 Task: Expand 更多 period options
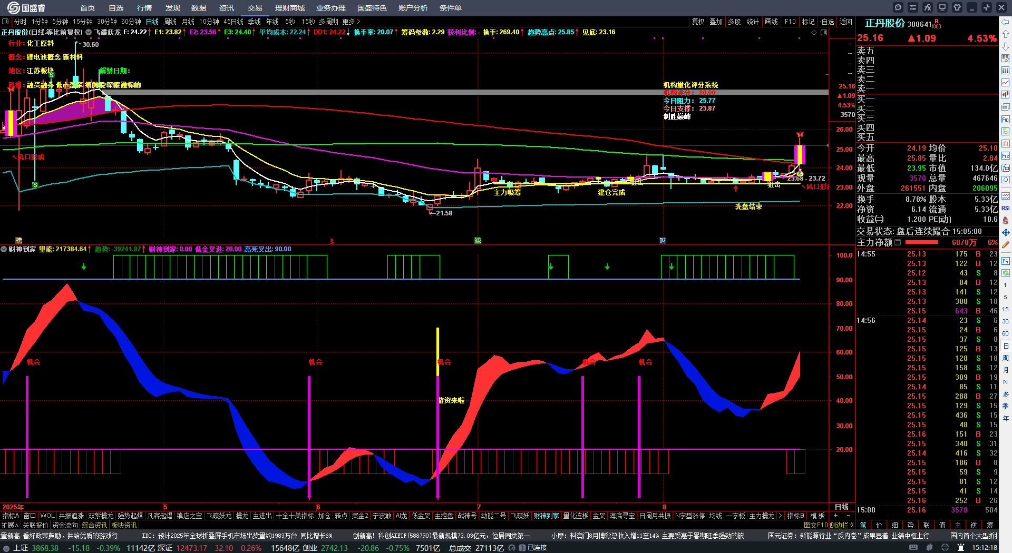(x=351, y=22)
